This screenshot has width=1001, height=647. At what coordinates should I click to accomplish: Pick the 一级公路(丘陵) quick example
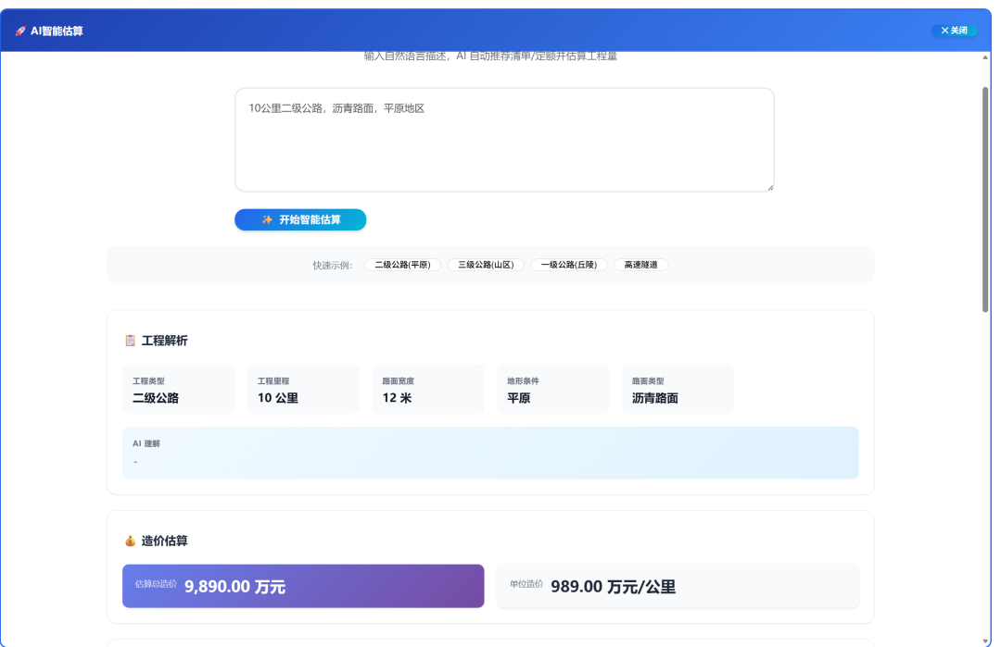(569, 265)
